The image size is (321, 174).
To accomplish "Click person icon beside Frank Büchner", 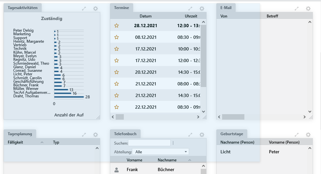I will coord(117,169).
